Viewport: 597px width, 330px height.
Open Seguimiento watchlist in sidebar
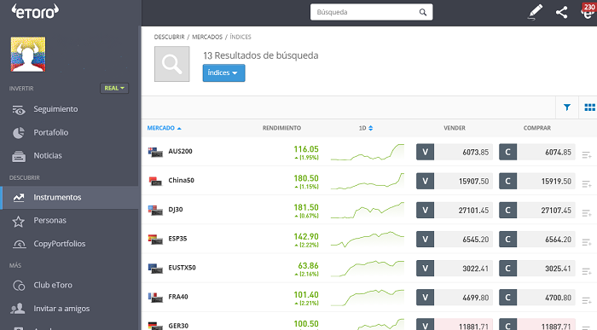[x=55, y=109]
